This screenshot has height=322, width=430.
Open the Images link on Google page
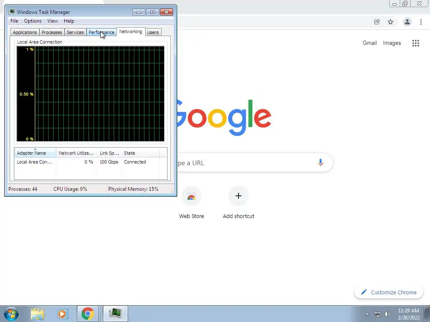tap(392, 43)
